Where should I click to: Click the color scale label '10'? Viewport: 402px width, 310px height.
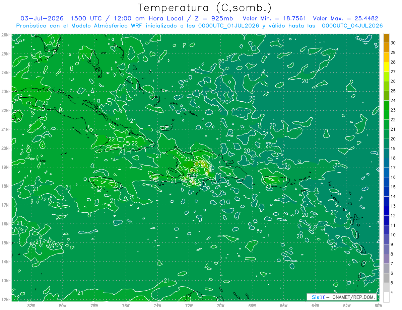393,235
